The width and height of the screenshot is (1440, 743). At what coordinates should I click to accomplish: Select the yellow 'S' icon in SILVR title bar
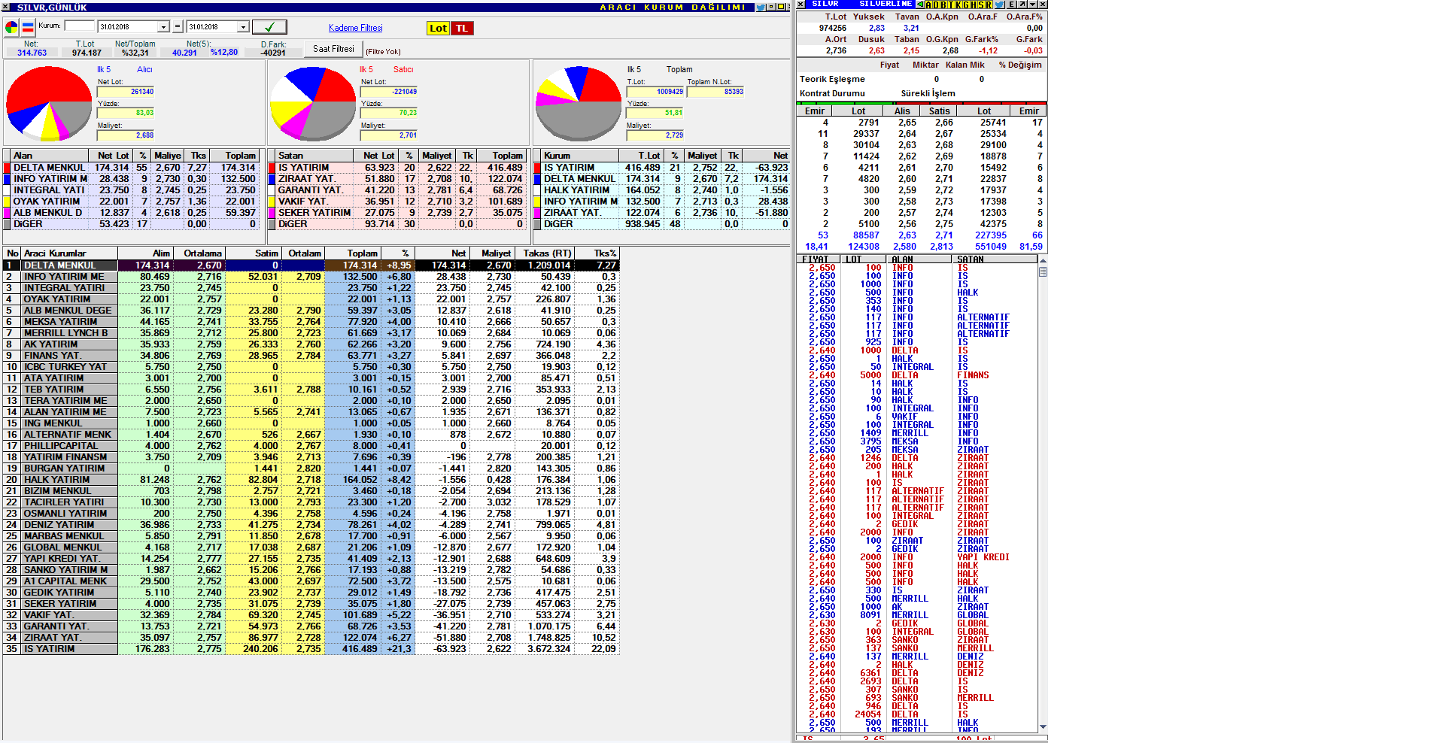[x=981, y=4]
